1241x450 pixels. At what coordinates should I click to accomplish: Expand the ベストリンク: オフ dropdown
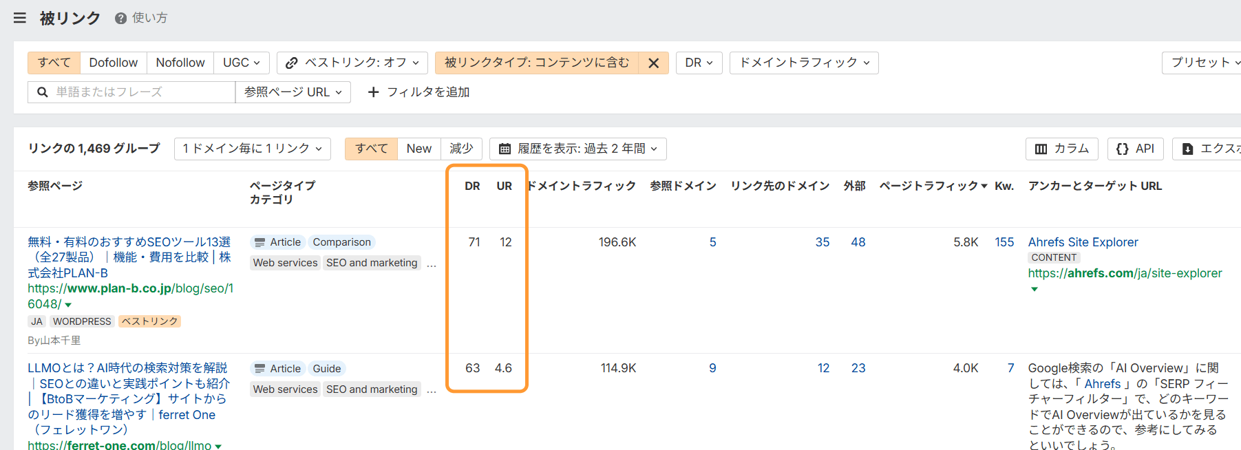pos(352,63)
